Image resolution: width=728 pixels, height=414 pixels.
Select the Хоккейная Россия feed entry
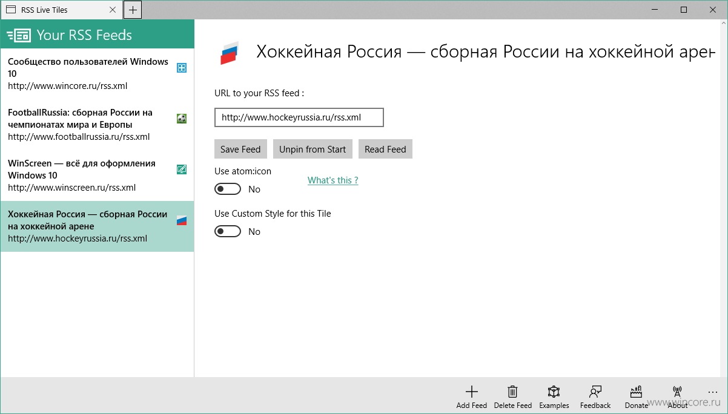coord(97,226)
